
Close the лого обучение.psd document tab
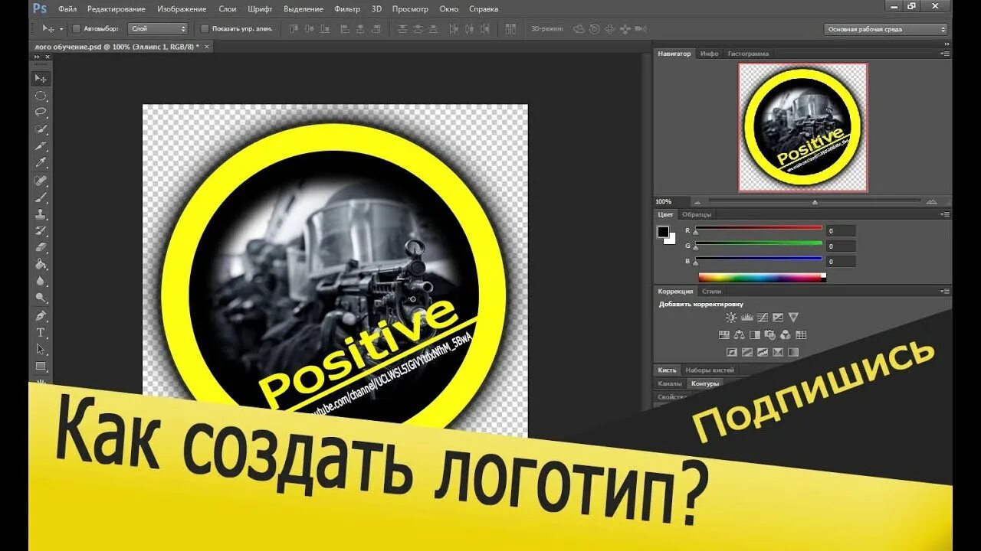206,47
